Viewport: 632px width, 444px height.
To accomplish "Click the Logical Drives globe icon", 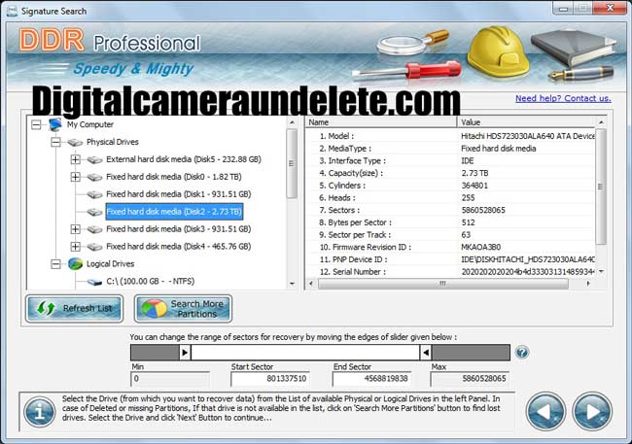I will click(76, 264).
